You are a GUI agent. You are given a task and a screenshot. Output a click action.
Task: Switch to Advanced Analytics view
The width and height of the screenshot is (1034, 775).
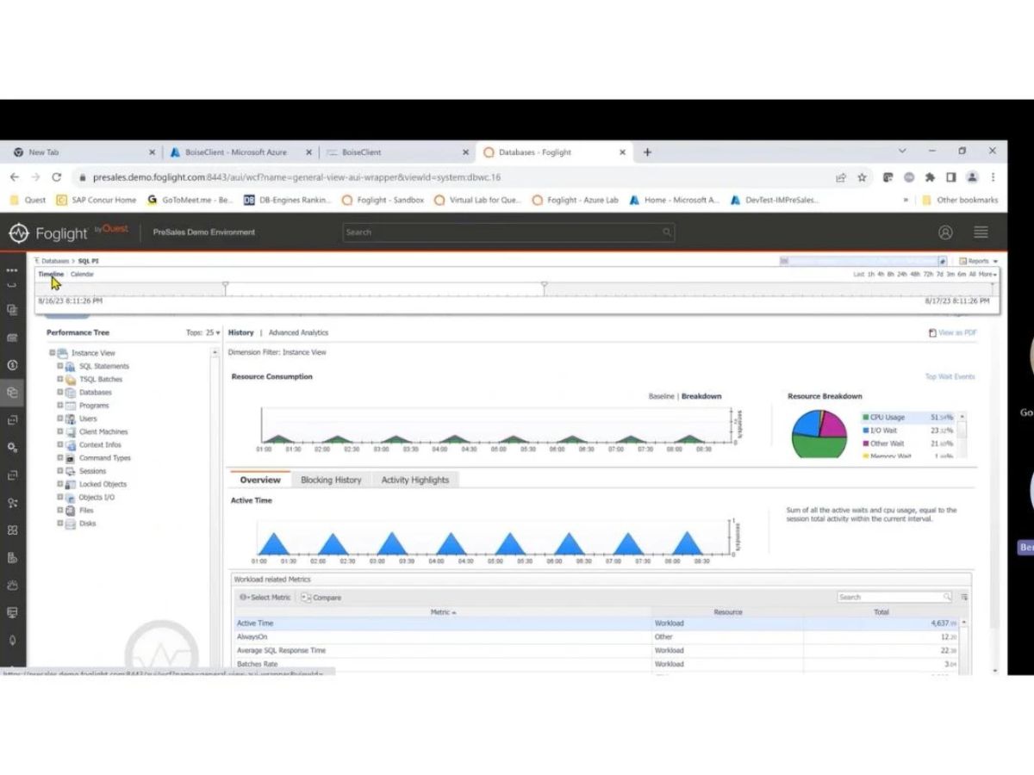tap(298, 332)
